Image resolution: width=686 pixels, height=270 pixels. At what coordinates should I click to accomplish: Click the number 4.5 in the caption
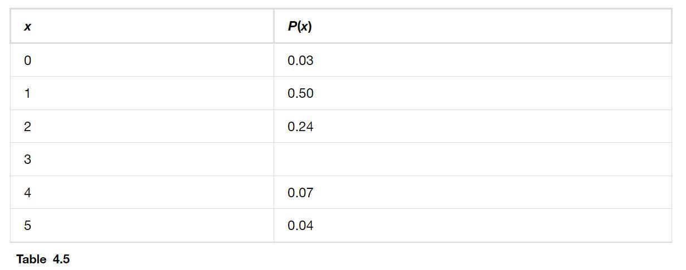coord(61,259)
